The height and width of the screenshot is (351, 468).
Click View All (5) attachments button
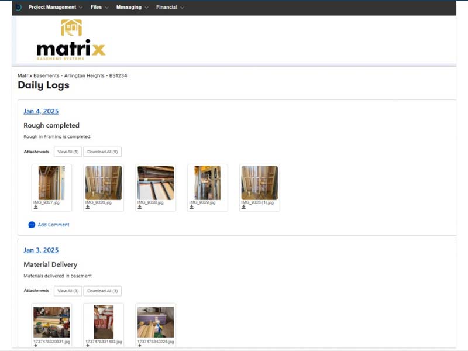(67, 152)
